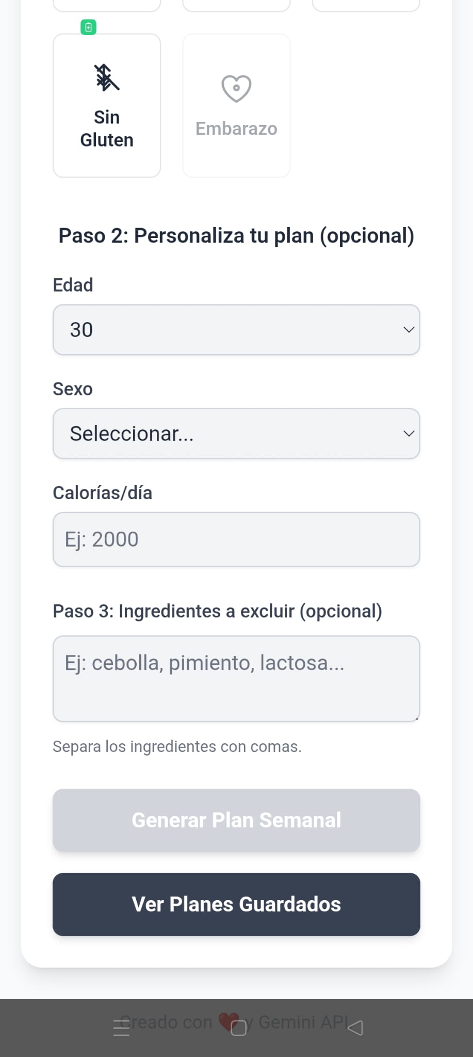Expand the Sexo chevron arrow

pos(409,434)
